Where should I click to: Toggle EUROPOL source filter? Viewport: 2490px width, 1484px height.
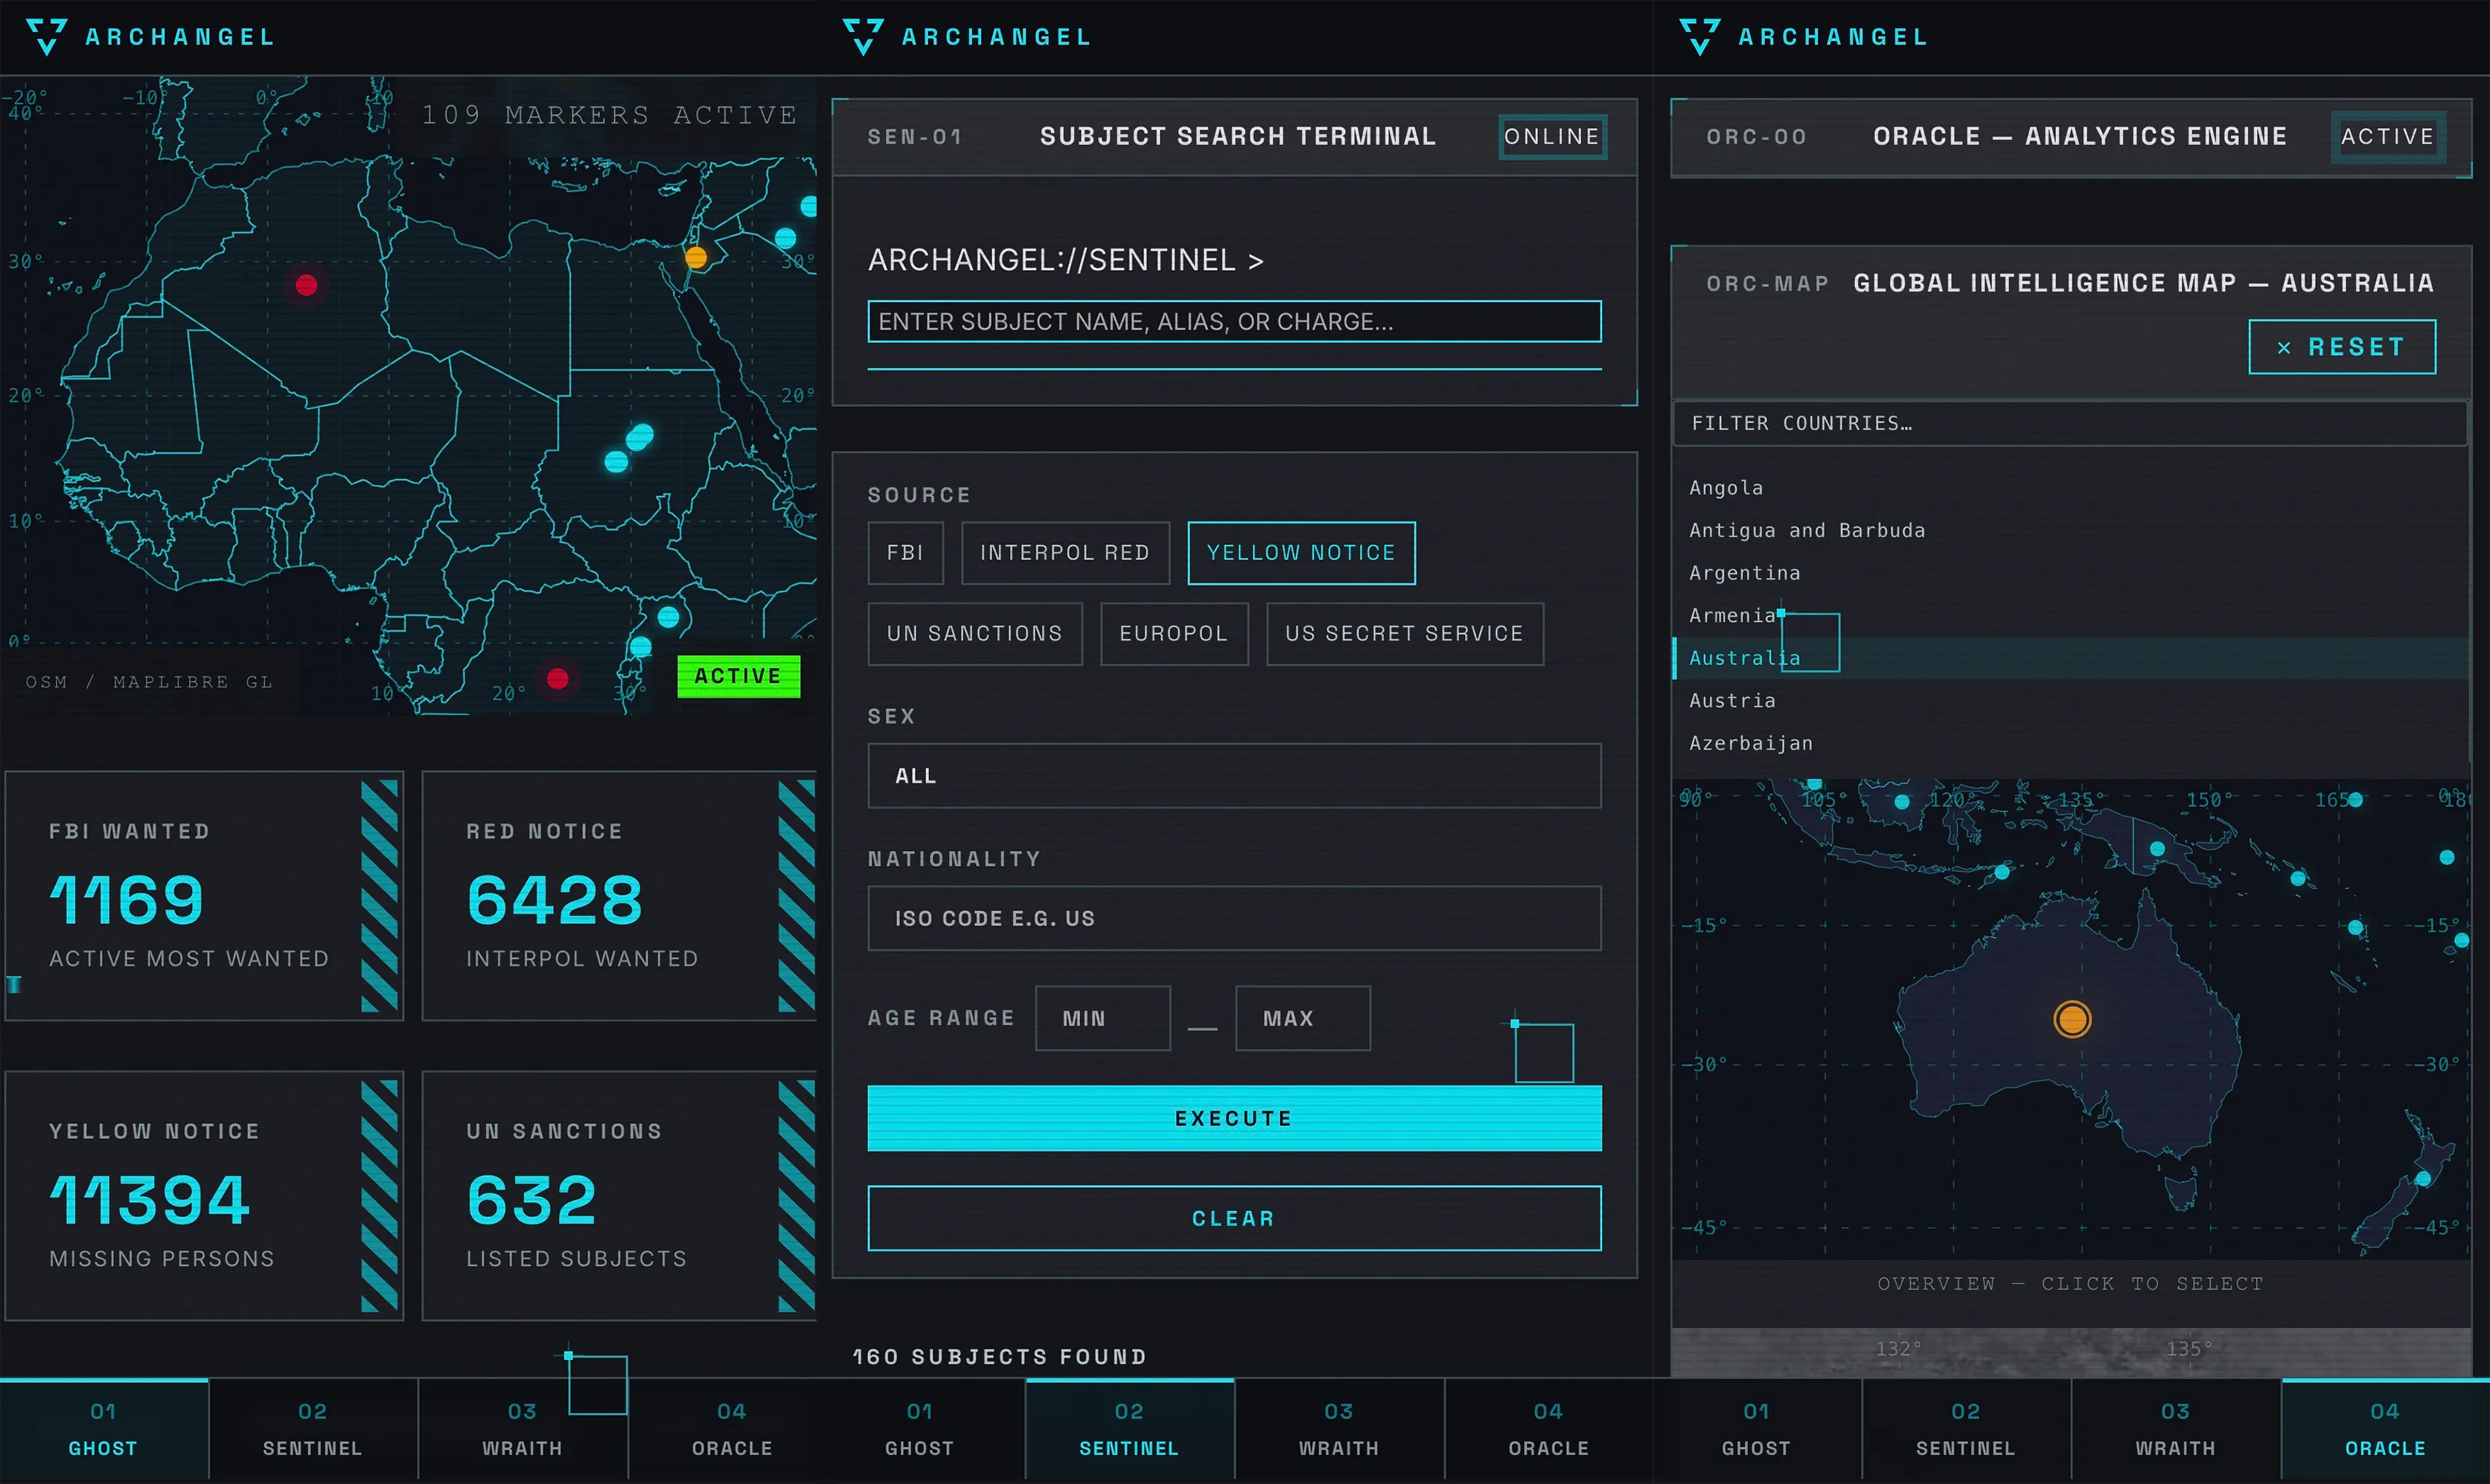[x=1173, y=633]
